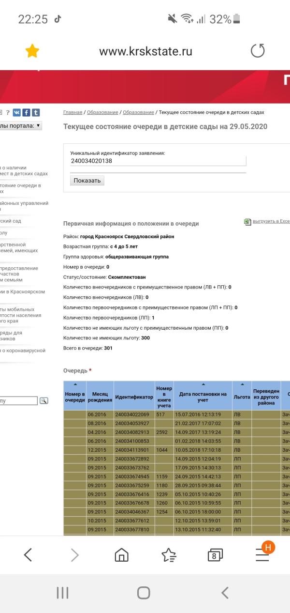
Task: Share via the Tumblr icon
Action: [36, 112]
